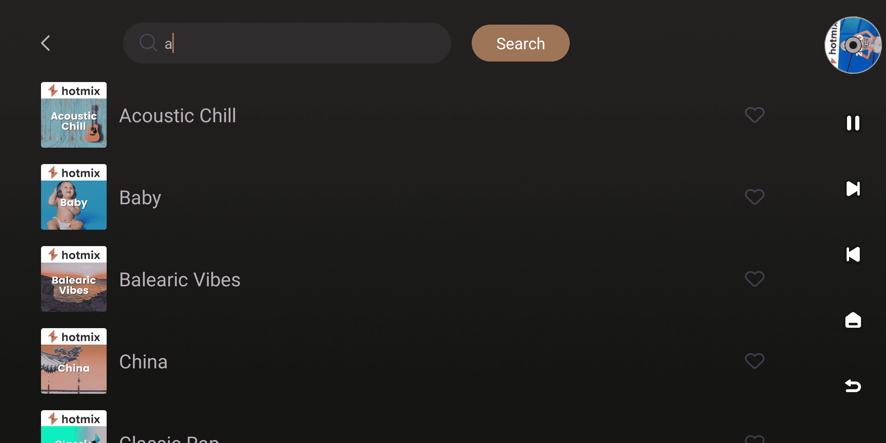Click the magnifier icon in search bar
Image resolution: width=886 pixels, height=443 pixels.
tap(148, 43)
